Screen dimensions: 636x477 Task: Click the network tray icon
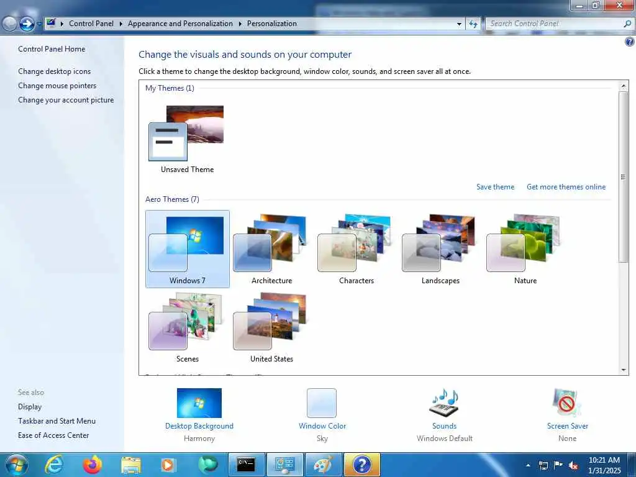click(543, 465)
